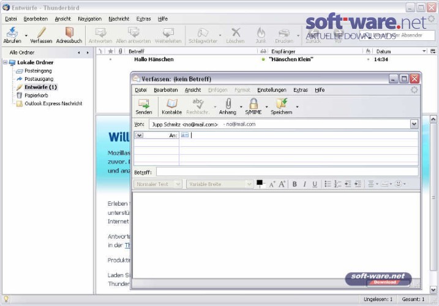
Task: Click the junk status flame column header
Action: pos(368,51)
